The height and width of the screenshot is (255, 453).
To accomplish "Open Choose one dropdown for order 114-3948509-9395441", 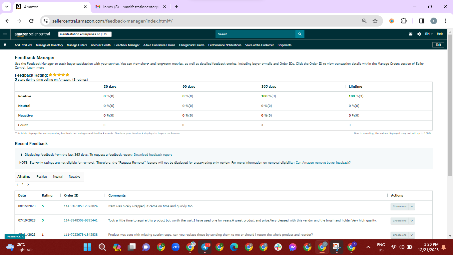I will pyautogui.click(x=403, y=221).
